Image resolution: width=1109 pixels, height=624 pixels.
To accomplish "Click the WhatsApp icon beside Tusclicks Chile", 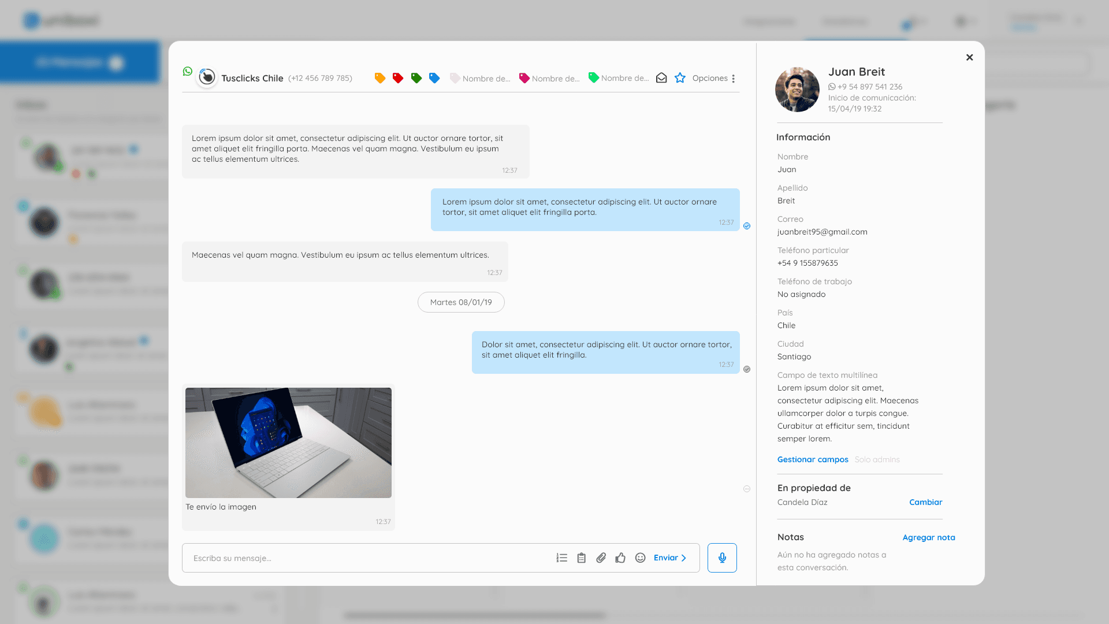I will point(188,71).
